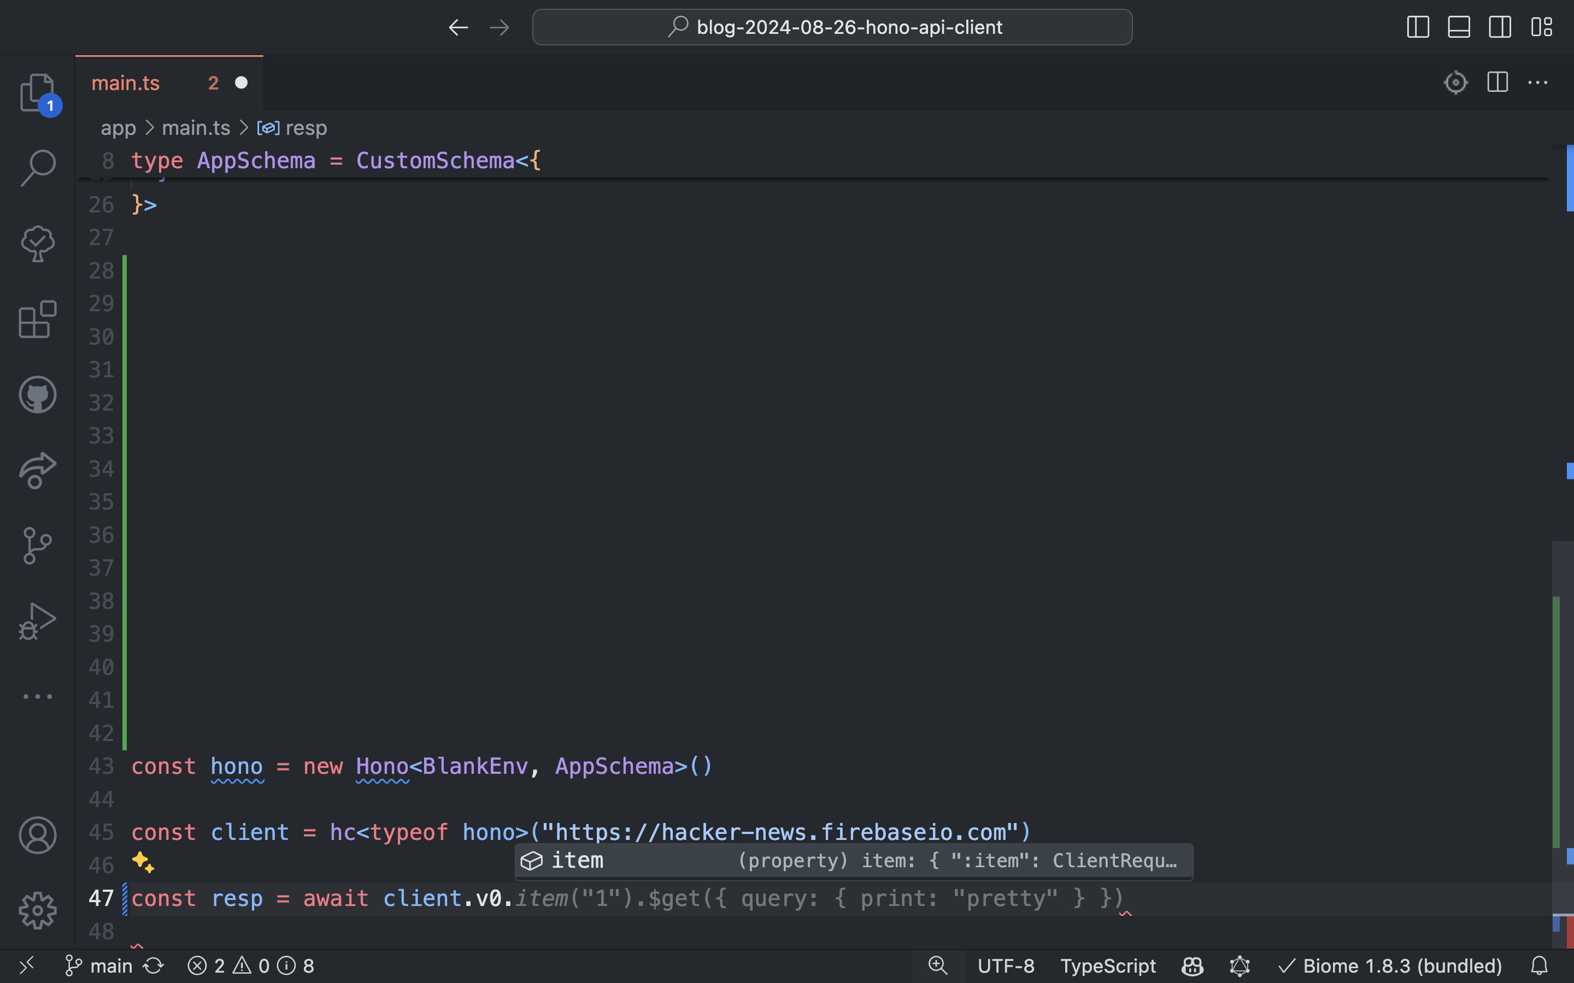The width and height of the screenshot is (1574, 983).
Task: Change the UTF-8 file encoding
Action: click(x=1006, y=966)
